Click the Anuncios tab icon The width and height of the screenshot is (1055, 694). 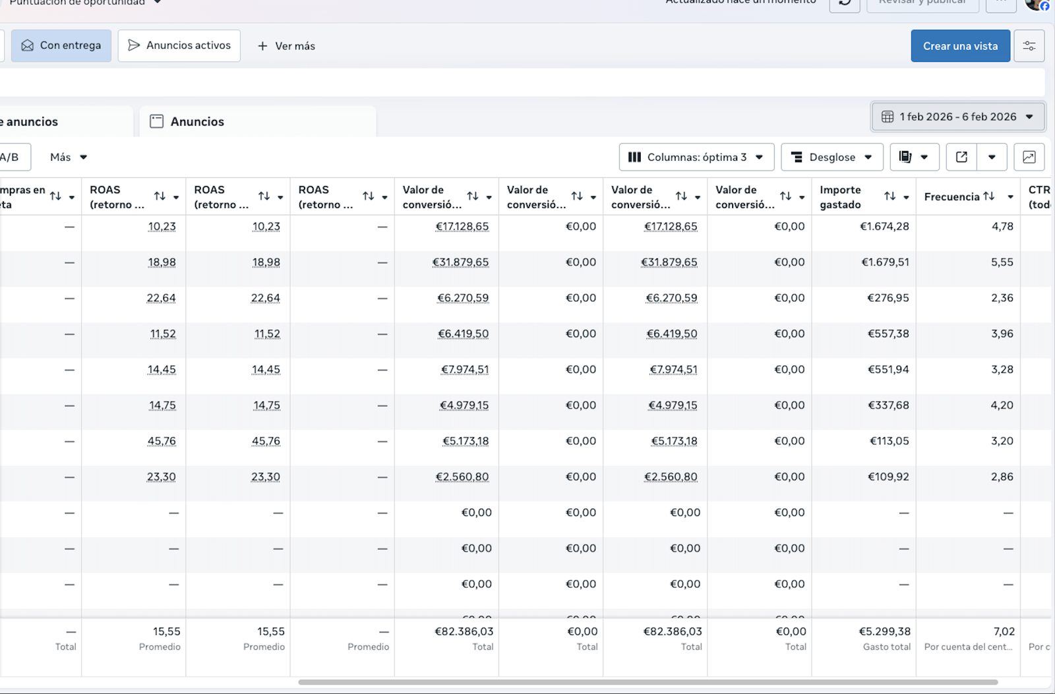156,121
